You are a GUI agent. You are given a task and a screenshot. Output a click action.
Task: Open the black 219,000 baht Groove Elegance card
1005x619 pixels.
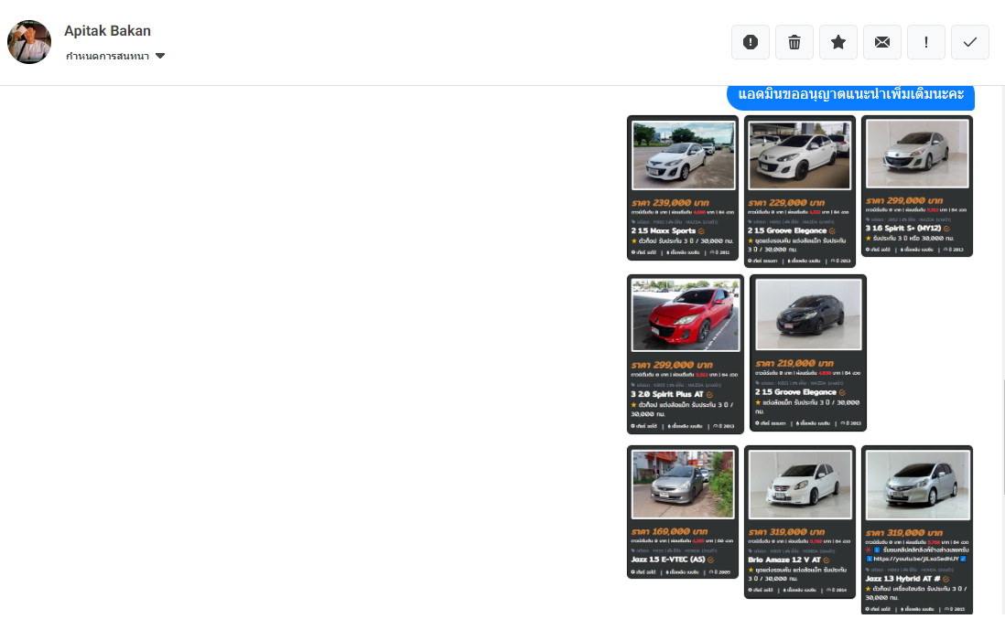[x=808, y=353]
